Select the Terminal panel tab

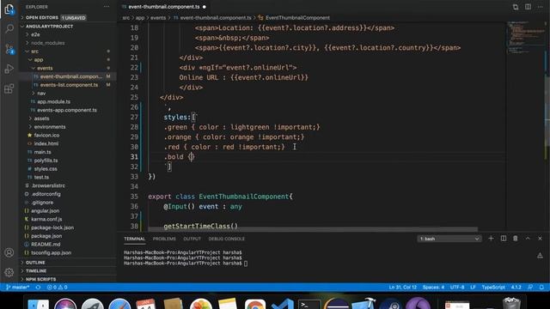pyautogui.click(x=134, y=239)
